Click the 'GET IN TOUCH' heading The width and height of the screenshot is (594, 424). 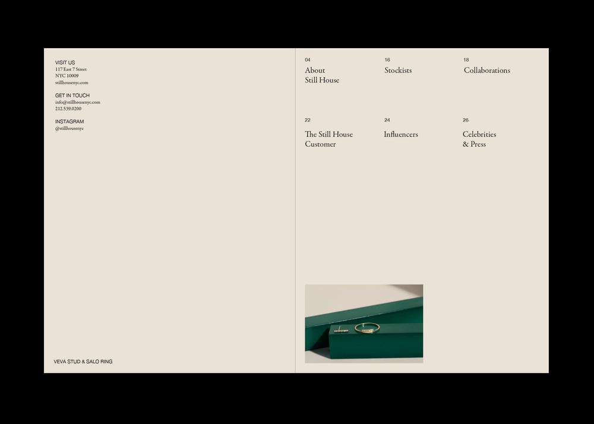(72, 96)
